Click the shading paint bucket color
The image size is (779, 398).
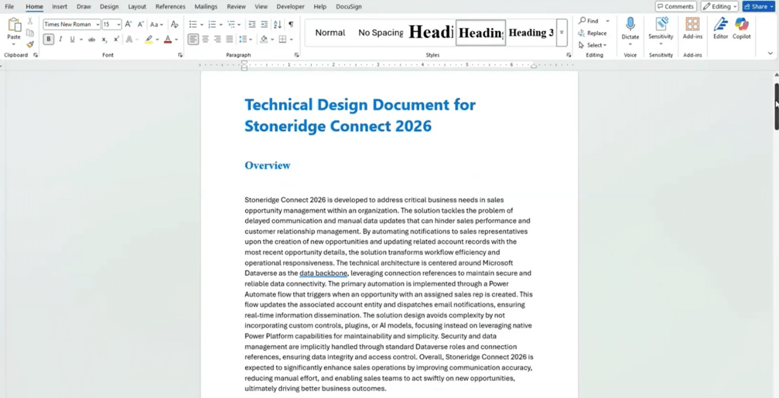coord(264,39)
